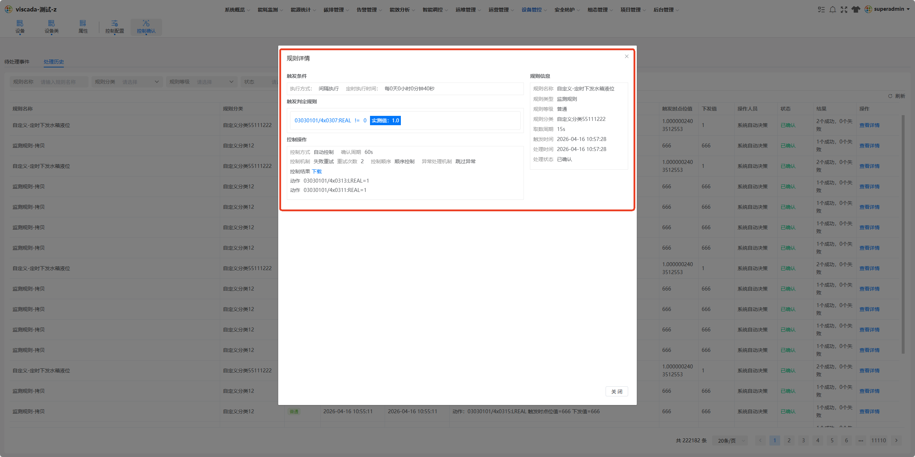This screenshot has width=915, height=457.
Task: Expand the 后台管理 menu
Action: pos(666,10)
